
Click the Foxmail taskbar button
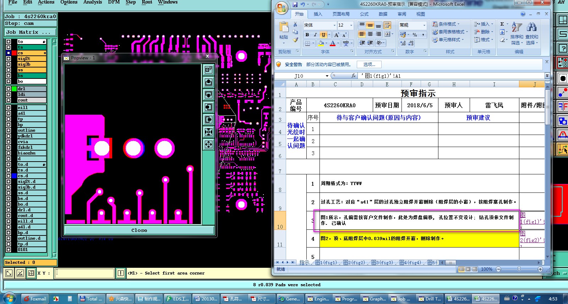pyautogui.click(x=35, y=299)
